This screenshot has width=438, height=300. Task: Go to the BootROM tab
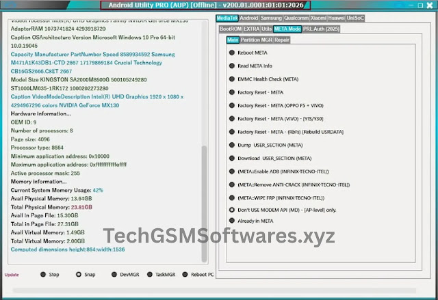[x=230, y=29]
